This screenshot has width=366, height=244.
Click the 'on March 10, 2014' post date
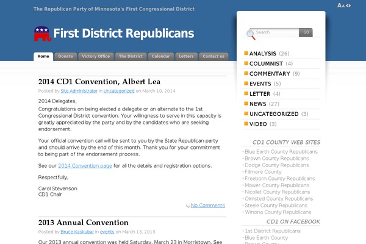(156, 91)
